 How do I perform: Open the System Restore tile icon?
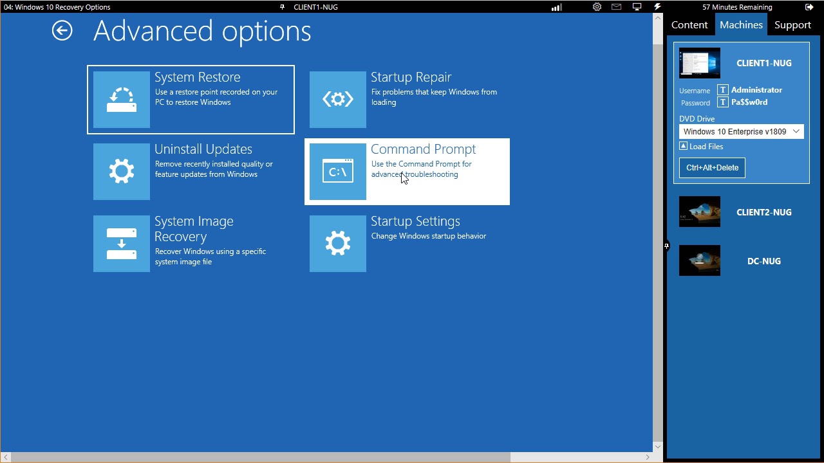click(x=122, y=100)
